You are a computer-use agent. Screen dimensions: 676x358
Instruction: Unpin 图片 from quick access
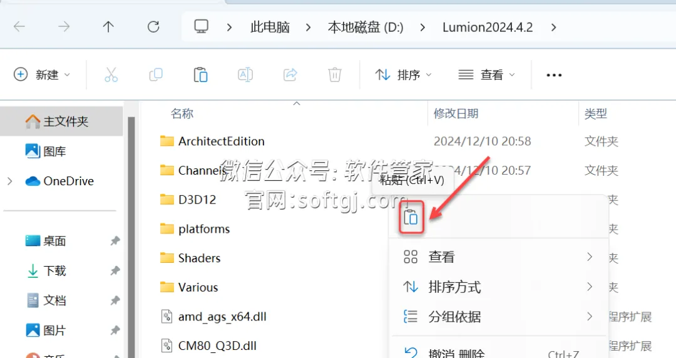(x=115, y=330)
